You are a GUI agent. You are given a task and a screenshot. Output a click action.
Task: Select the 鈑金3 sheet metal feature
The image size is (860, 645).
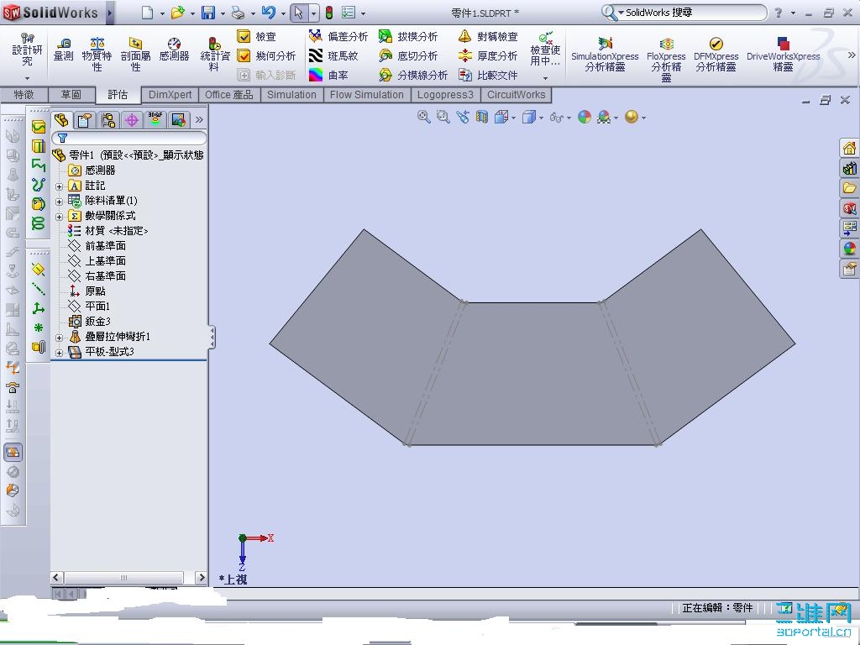pyautogui.click(x=89, y=321)
